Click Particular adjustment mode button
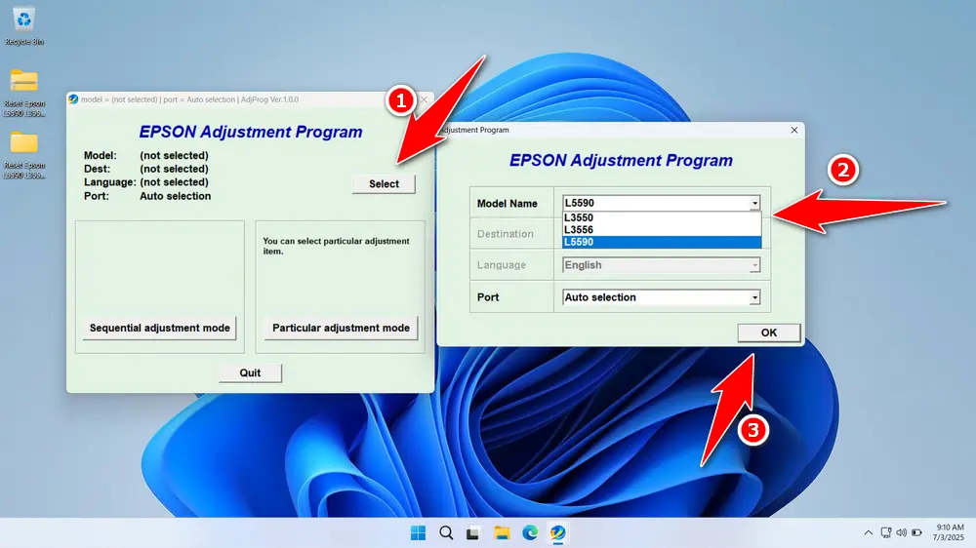This screenshot has height=548, width=976. pyautogui.click(x=341, y=328)
